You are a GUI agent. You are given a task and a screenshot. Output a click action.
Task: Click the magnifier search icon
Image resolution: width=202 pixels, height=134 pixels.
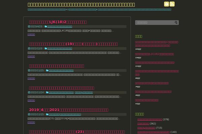(176, 22)
